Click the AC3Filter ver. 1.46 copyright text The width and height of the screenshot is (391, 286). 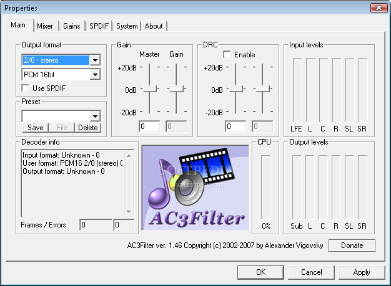pyautogui.click(x=225, y=245)
